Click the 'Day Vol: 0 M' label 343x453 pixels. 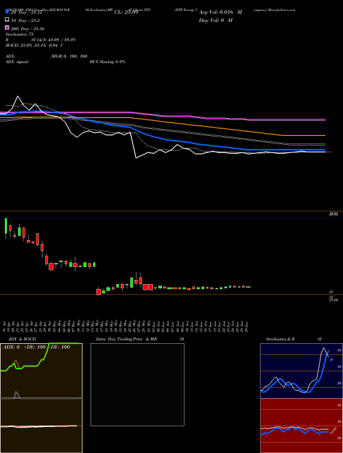(215, 20)
